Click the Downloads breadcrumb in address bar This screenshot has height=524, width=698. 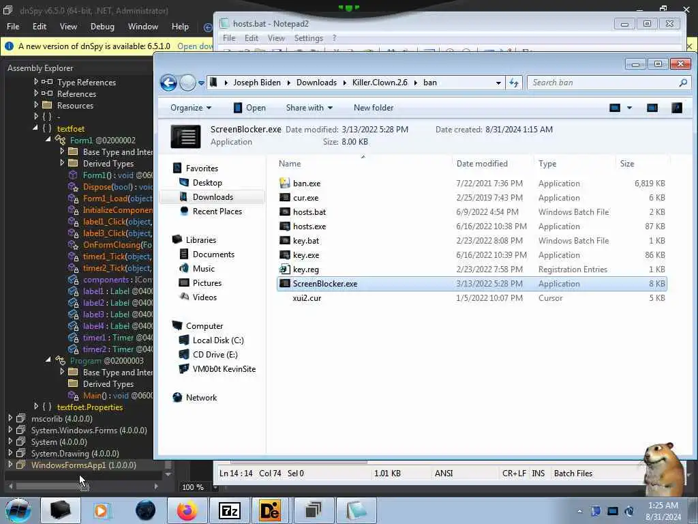[316, 83]
